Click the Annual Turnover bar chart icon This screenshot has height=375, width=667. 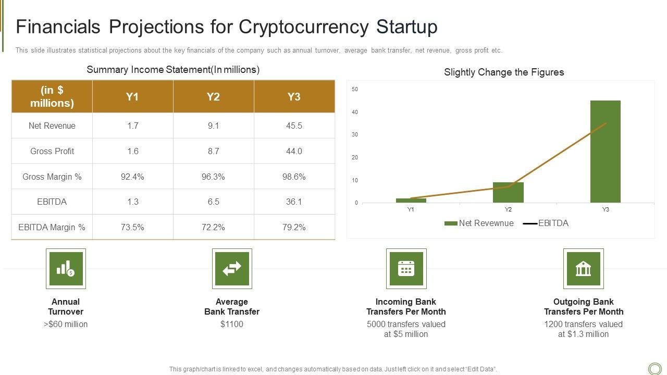pos(66,269)
